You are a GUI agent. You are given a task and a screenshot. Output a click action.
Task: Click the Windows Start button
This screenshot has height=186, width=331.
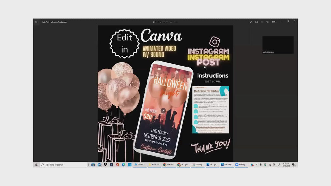(36, 165)
